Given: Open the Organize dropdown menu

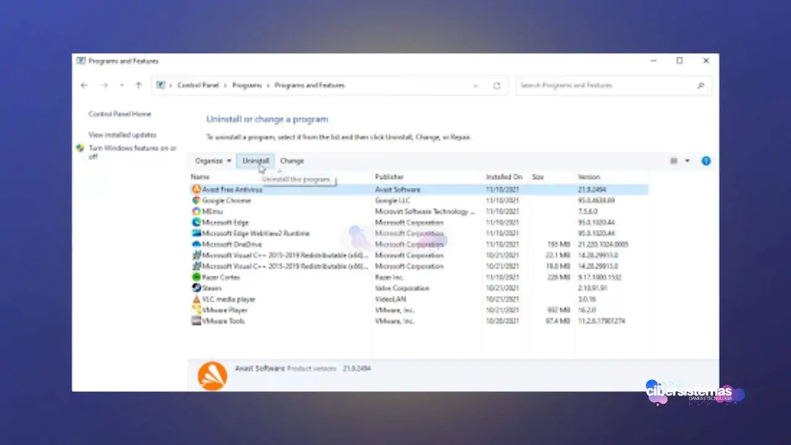Looking at the screenshot, I should coord(213,161).
